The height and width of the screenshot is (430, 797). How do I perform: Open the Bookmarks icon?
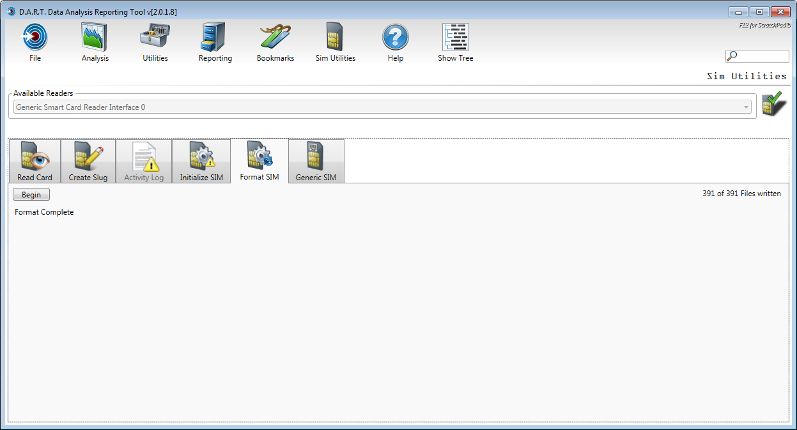pyautogui.click(x=275, y=37)
